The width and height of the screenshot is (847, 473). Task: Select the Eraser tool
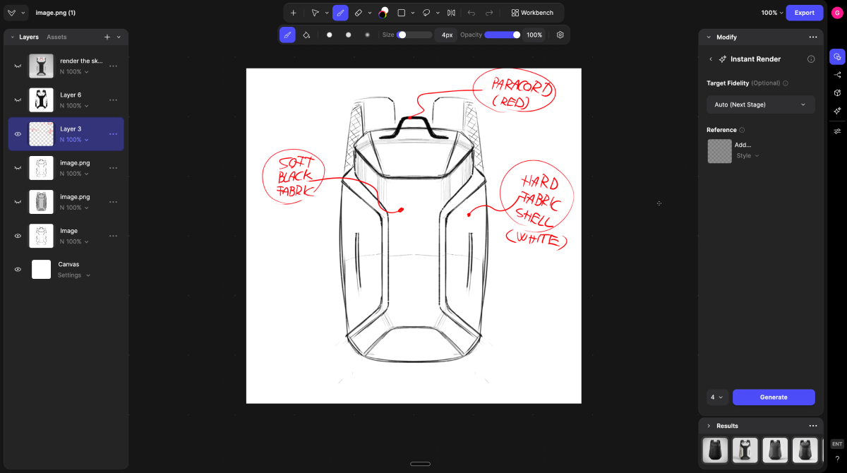[x=359, y=13]
